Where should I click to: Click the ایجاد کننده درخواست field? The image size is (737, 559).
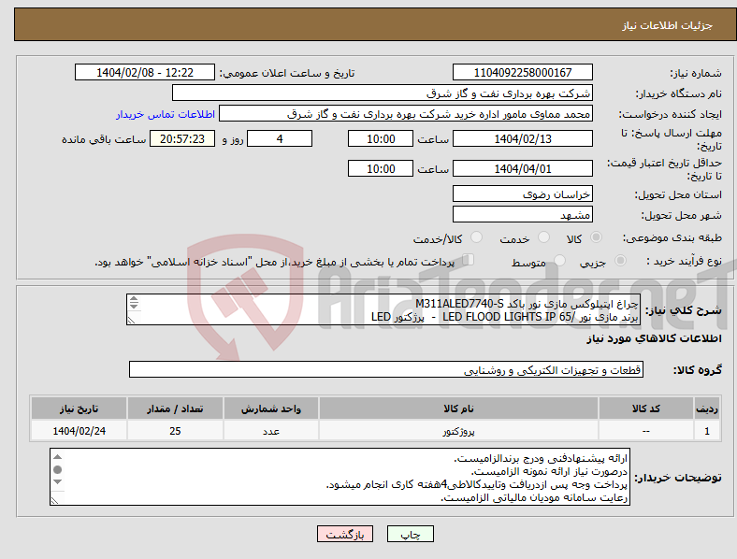coord(406,114)
